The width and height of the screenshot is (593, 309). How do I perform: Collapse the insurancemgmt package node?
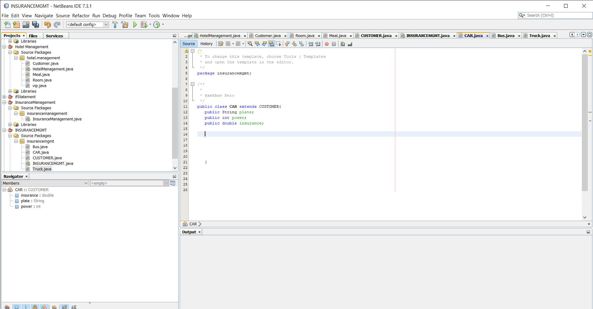pyautogui.click(x=16, y=141)
